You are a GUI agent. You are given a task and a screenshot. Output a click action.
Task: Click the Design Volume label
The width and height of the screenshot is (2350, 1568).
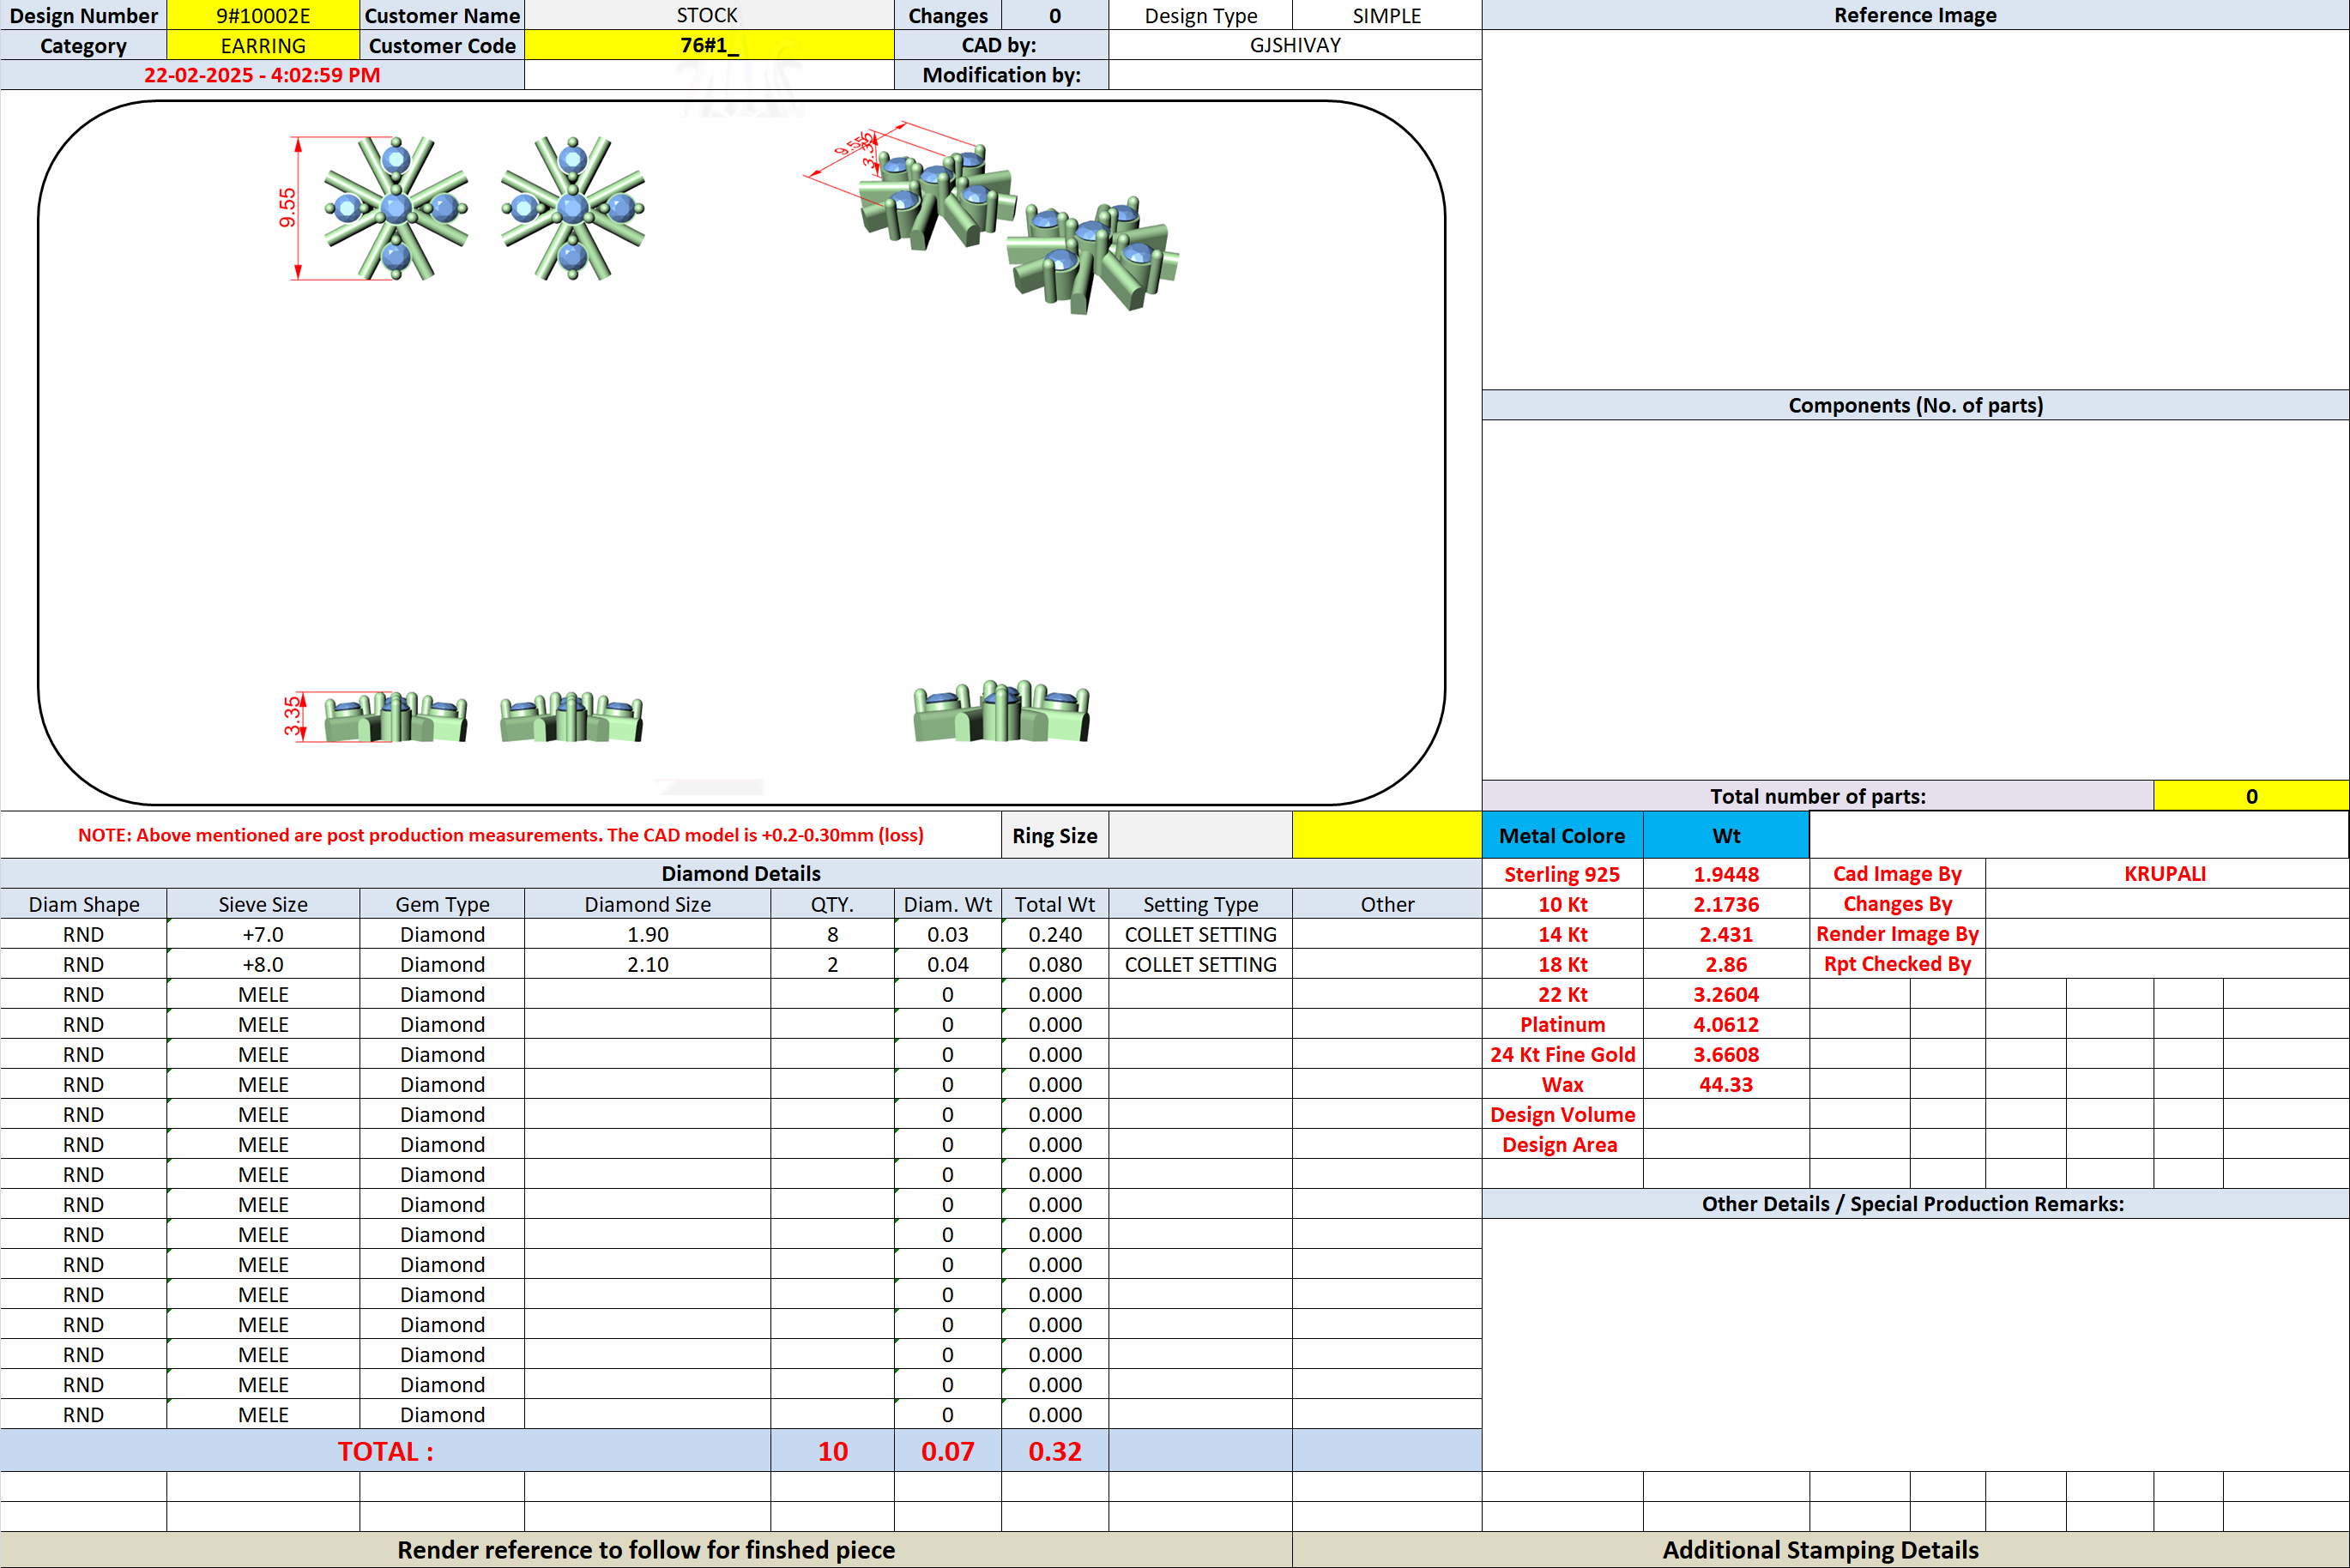click(x=1562, y=1114)
